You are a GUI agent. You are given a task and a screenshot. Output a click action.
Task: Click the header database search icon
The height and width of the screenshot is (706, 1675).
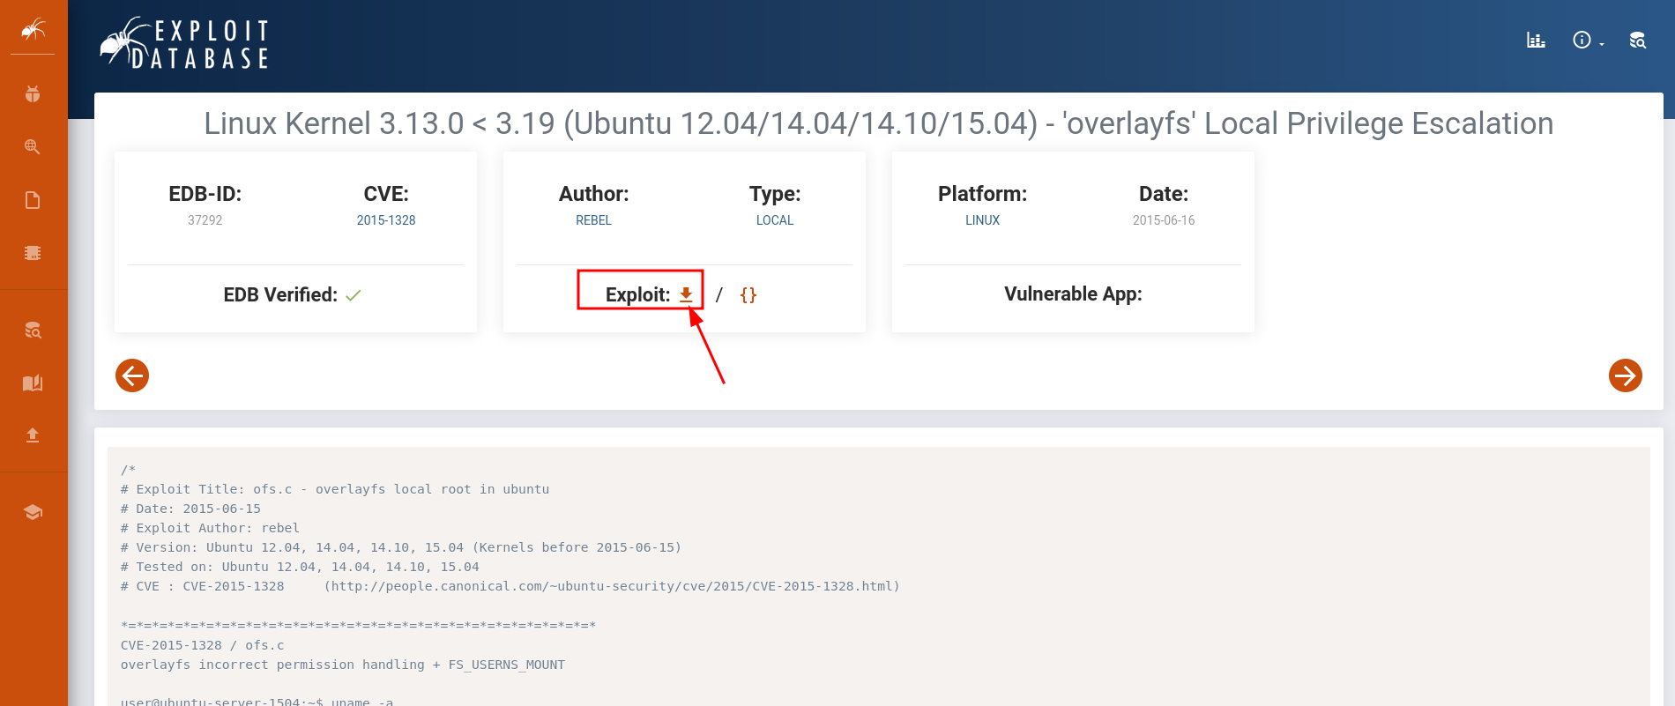(1637, 40)
